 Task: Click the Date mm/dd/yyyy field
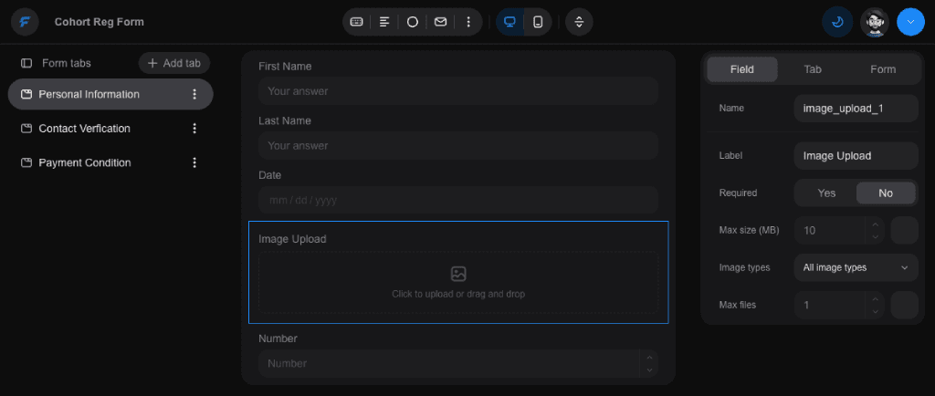[x=458, y=200]
